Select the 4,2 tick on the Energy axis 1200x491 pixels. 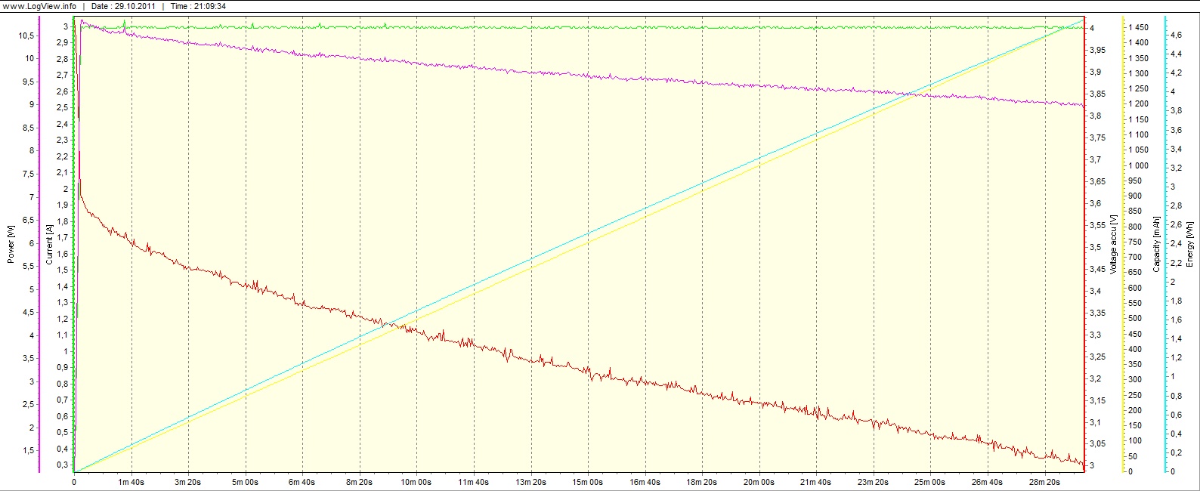(x=1177, y=73)
